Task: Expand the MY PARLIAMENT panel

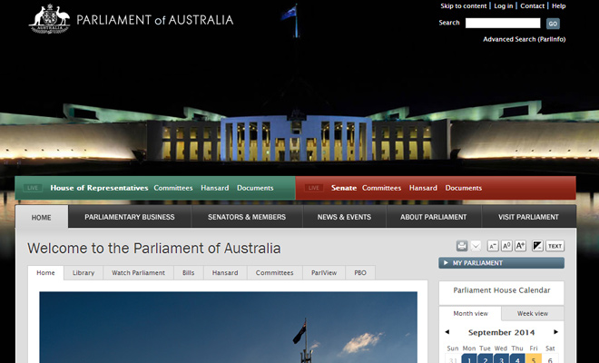Action: pyautogui.click(x=501, y=263)
